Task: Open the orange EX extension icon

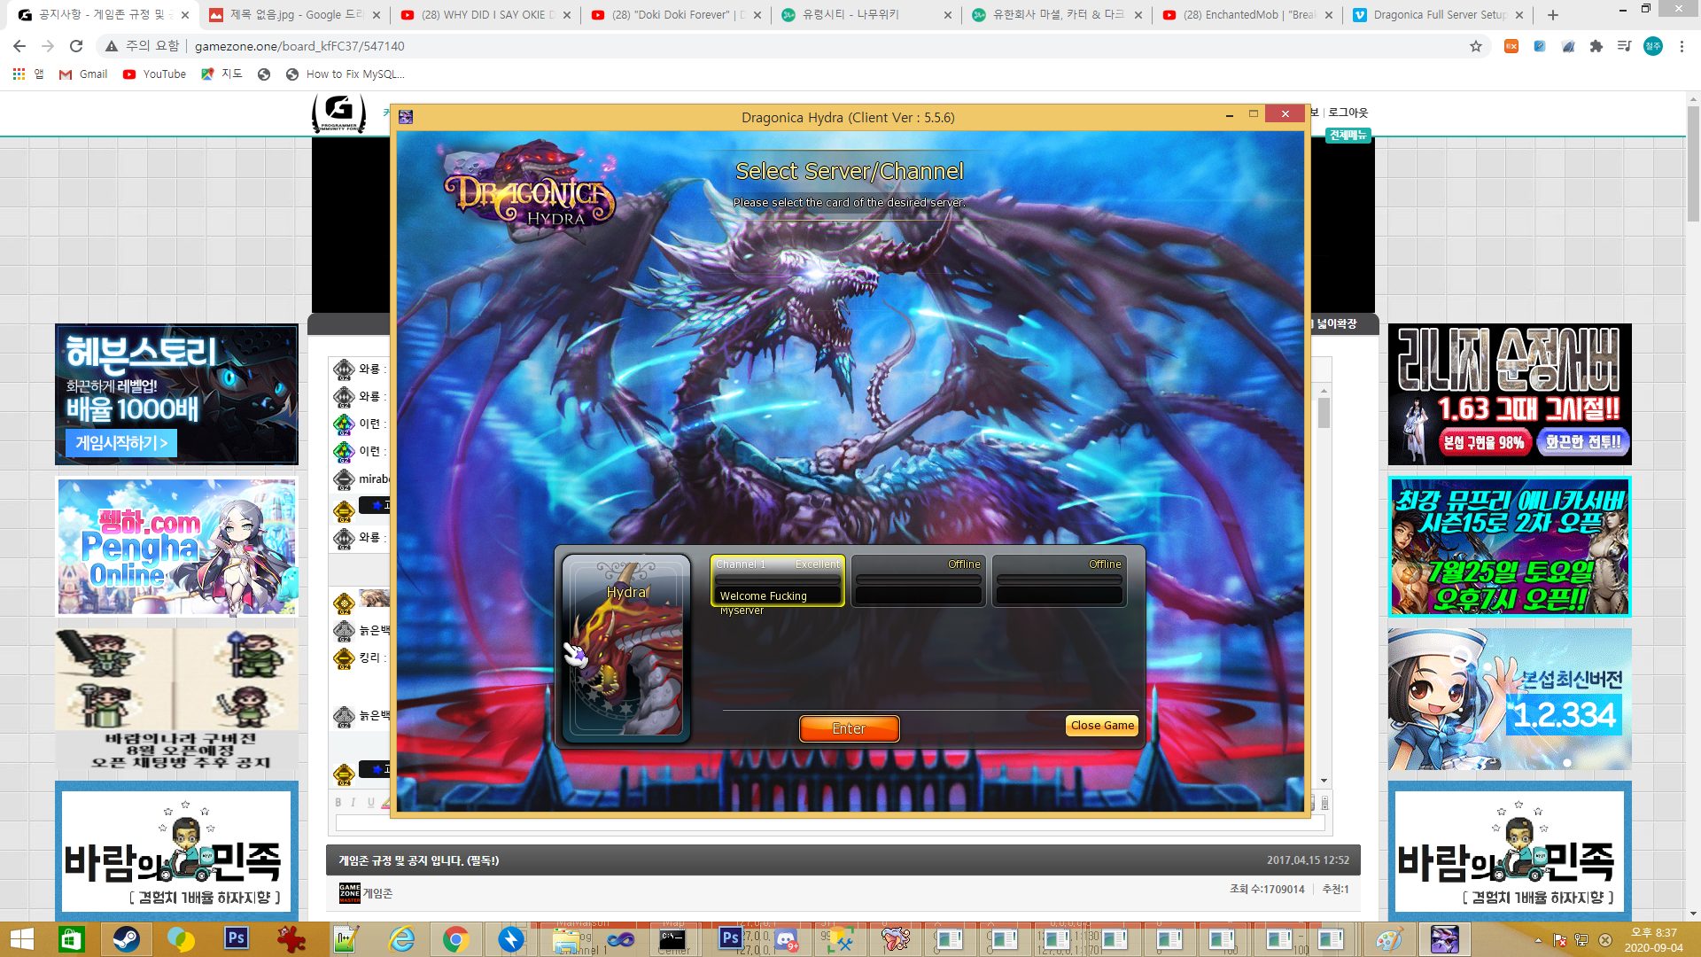Action: pyautogui.click(x=1511, y=46)
